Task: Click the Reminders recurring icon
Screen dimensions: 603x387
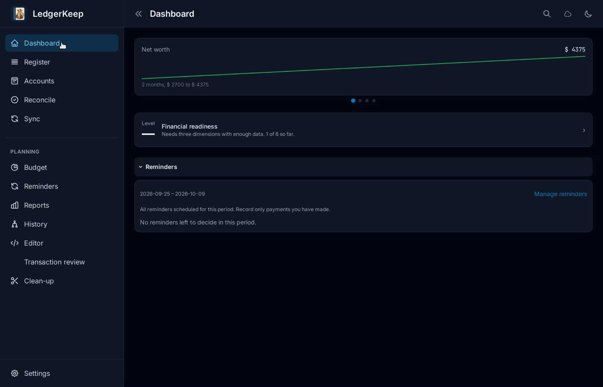Action: click(x=15, y=186)
